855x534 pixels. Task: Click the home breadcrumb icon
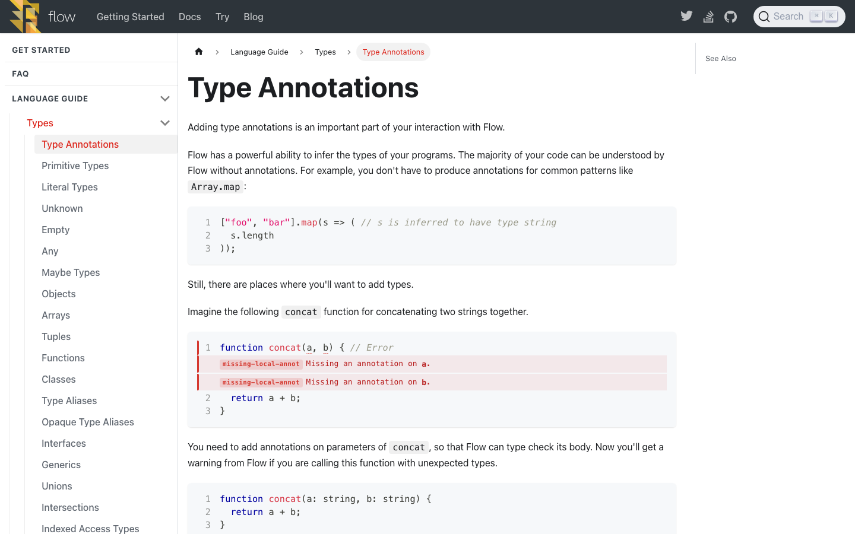pyautogui.click(x=199, y=52)
